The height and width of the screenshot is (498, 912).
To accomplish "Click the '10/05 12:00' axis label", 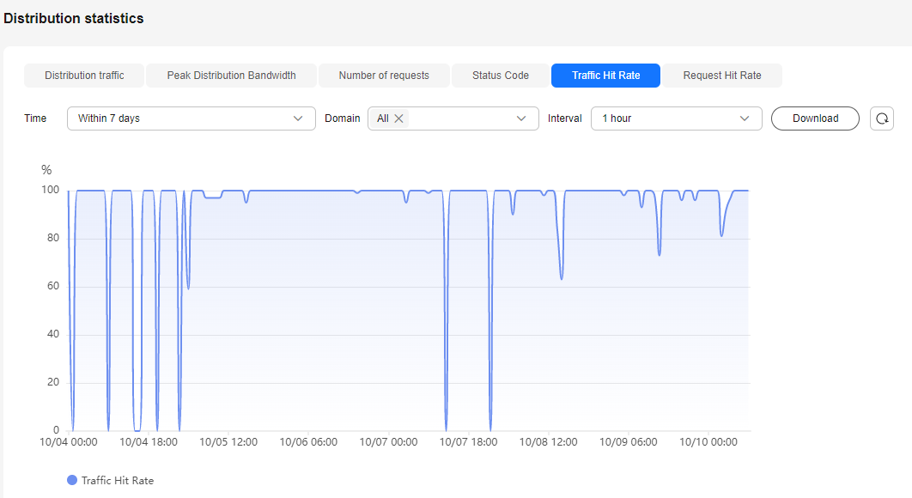I will click(228, 442).
